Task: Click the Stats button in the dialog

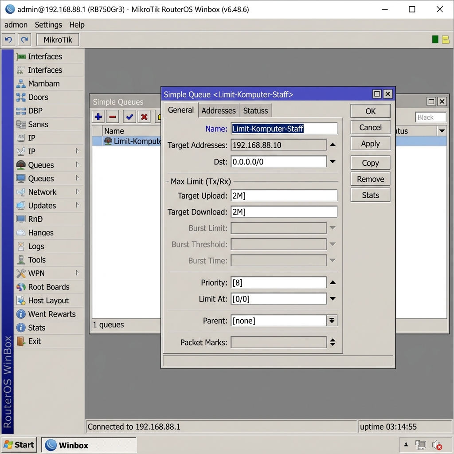Action: point(370,195)
